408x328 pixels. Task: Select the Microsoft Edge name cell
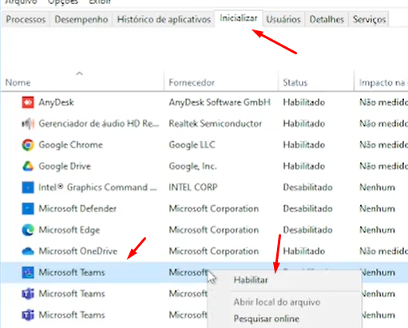69,230
